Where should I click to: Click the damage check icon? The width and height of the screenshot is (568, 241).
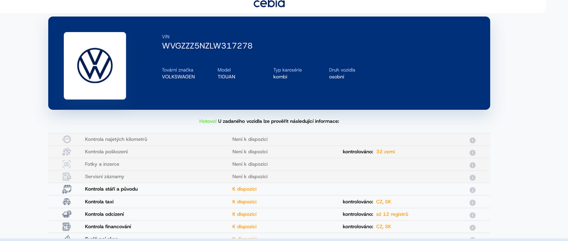pos(67,152)
